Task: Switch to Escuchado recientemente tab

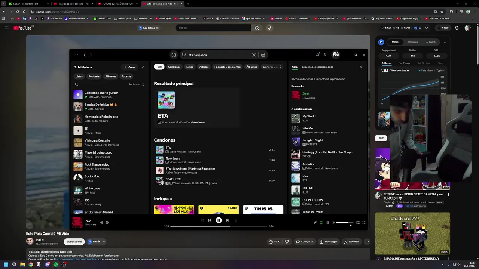Action: click(317, 67)
